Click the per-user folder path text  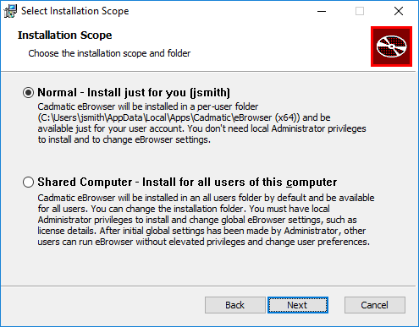[169, 117]
